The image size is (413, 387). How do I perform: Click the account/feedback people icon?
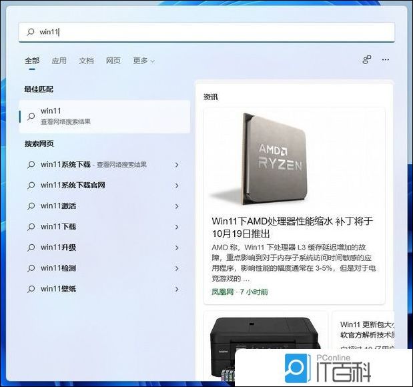pyautogui.click(x=367, y=60)
